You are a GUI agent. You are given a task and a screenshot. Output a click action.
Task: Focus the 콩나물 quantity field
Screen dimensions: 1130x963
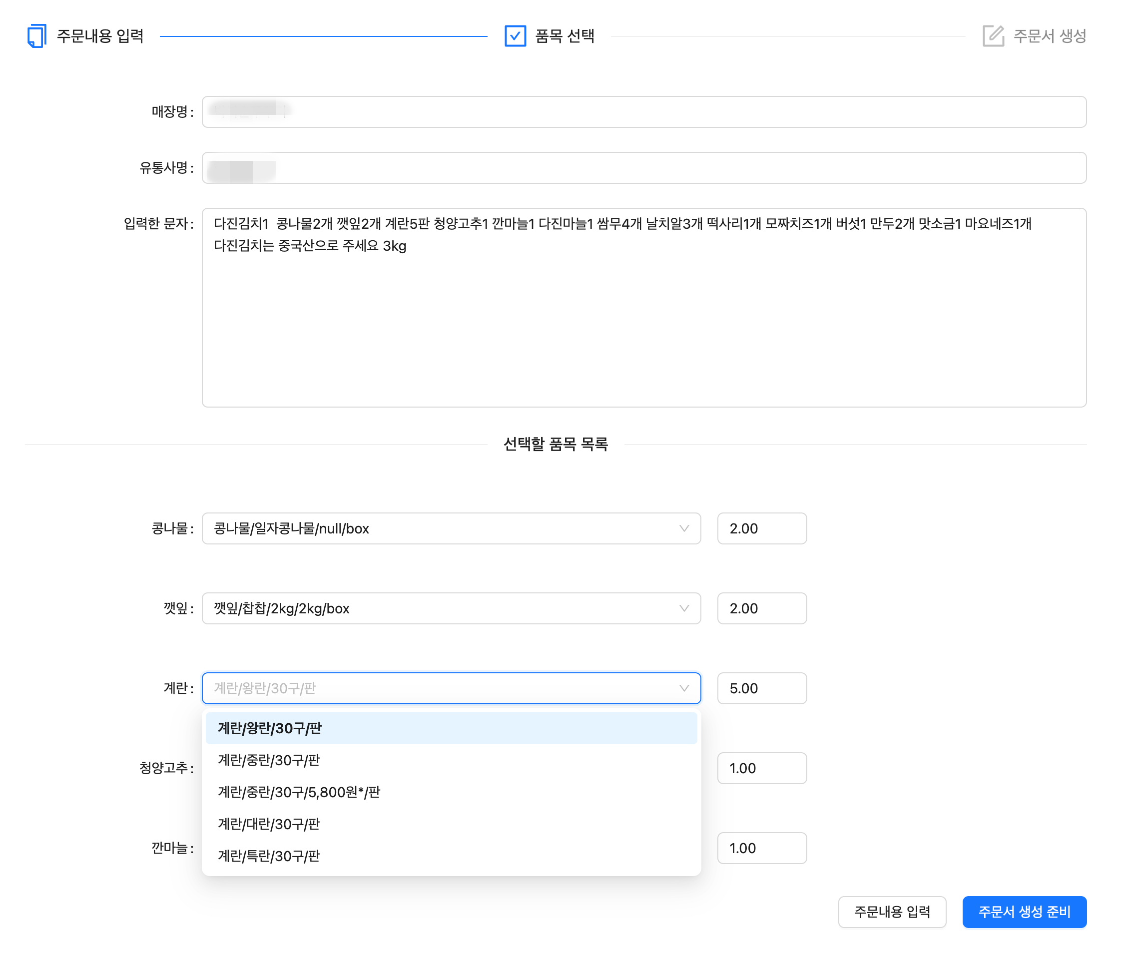click(x=762, y=528)
